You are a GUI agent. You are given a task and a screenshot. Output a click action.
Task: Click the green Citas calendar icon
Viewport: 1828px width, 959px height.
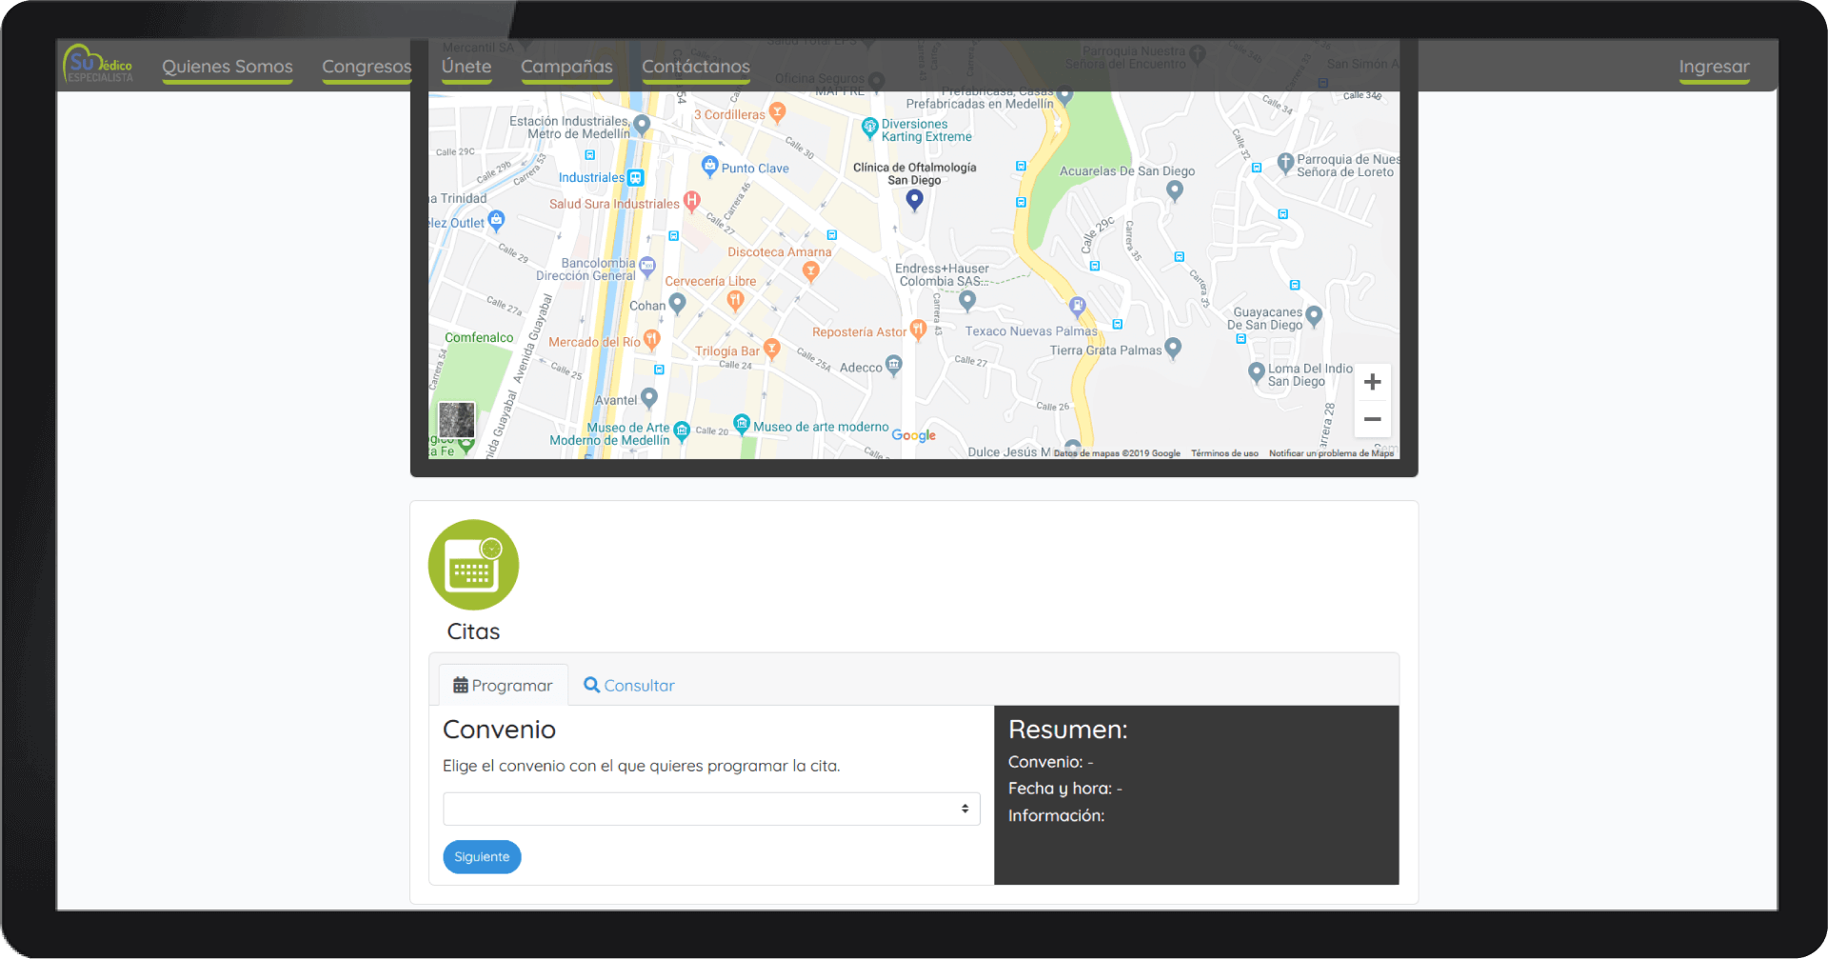[473, 565]
